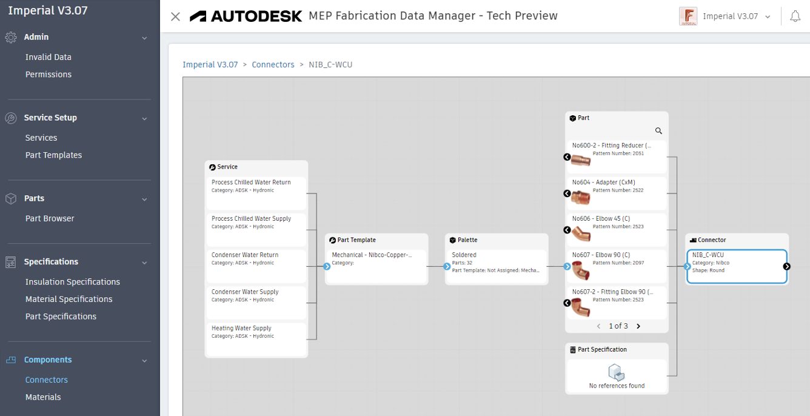This screenshot has width=810, height=416.
Task: Collapse the Admin section chevron
Action: pyautogui.click(x=144, y=38)
